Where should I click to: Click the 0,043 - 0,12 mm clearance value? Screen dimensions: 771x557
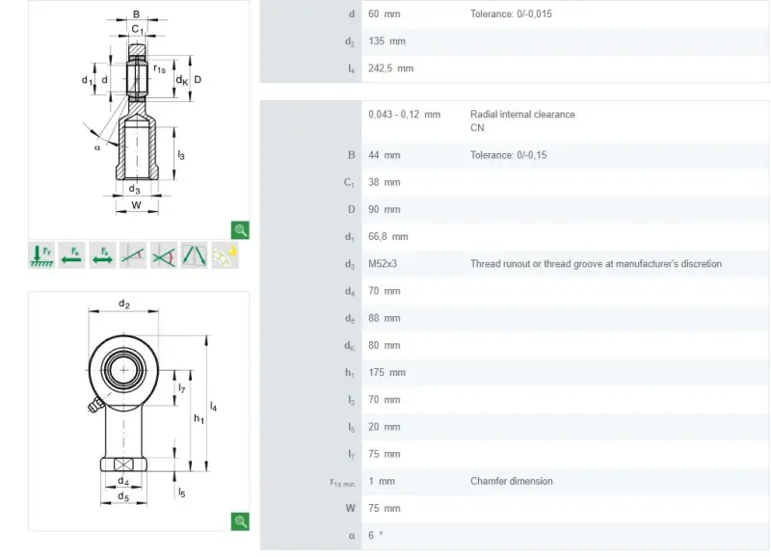point(404,115)
